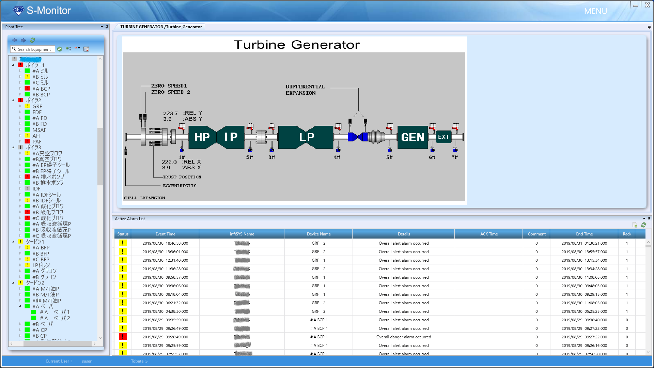The height and width of the screenshot is (368, 654).
Task: Click the close window icon in tree toolbar
Action: pyautogui.click(x=86, y=49)
